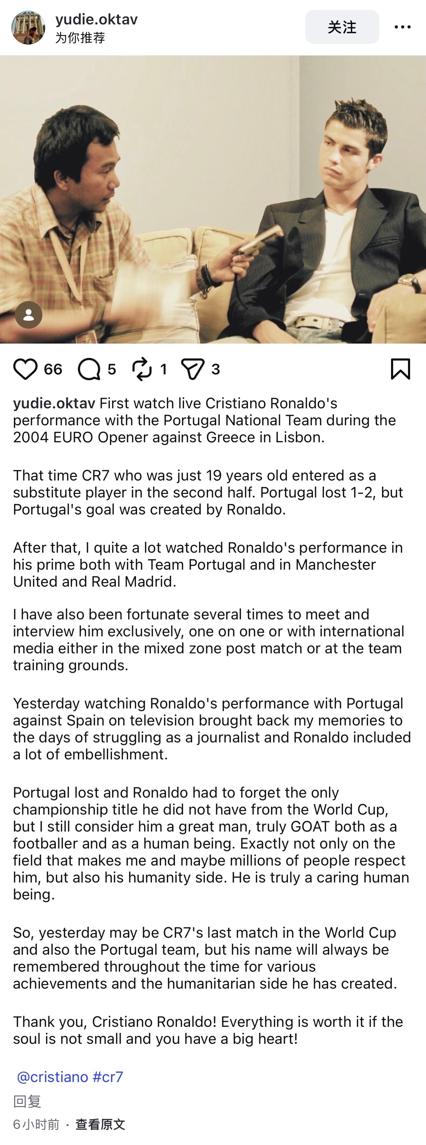Viewport: 426px width, 1145px height.
Task: Like the post with heart icon
Action: [x=25, y=369]
